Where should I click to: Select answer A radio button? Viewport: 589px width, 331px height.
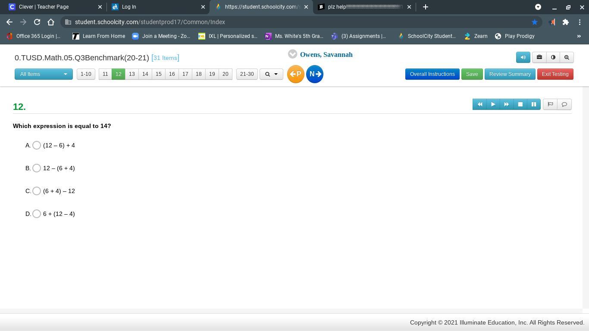[x=37, y=145]
